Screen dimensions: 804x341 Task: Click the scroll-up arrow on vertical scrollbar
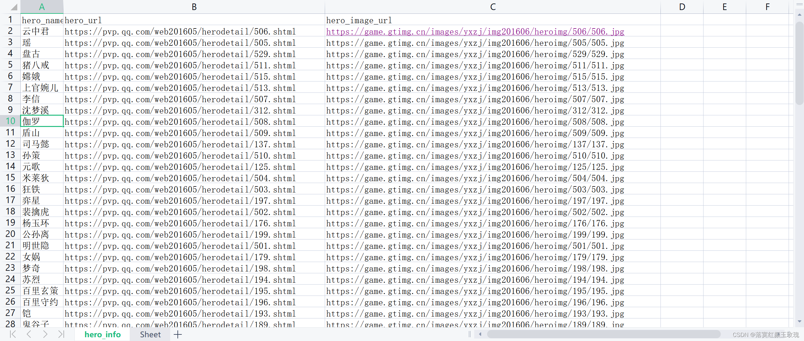pyautogui.click(x=800, y=15)
